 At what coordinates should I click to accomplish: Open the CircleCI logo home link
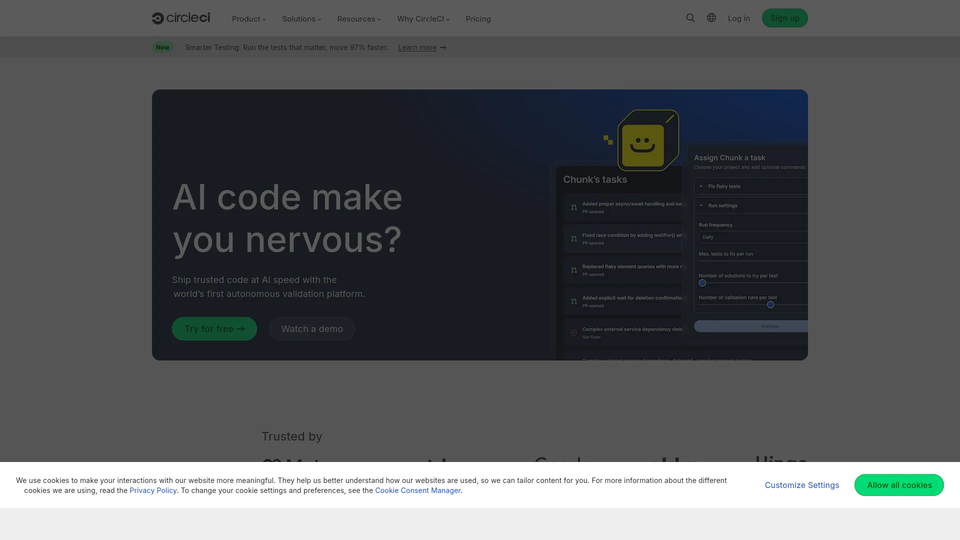(x=181, y=18)
